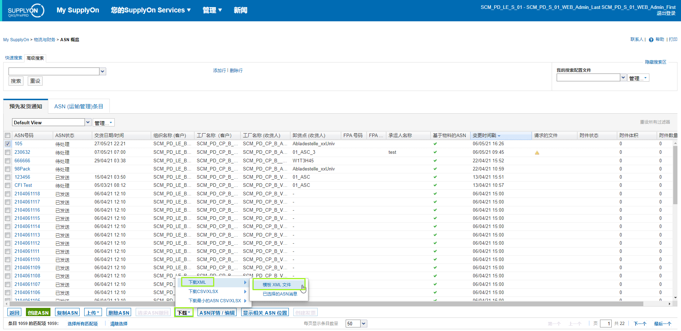Viewport: 681px width, 331px height.
Task: Open 我的搜索配置文件 dropdown arrow
Action: click(623, 77)
